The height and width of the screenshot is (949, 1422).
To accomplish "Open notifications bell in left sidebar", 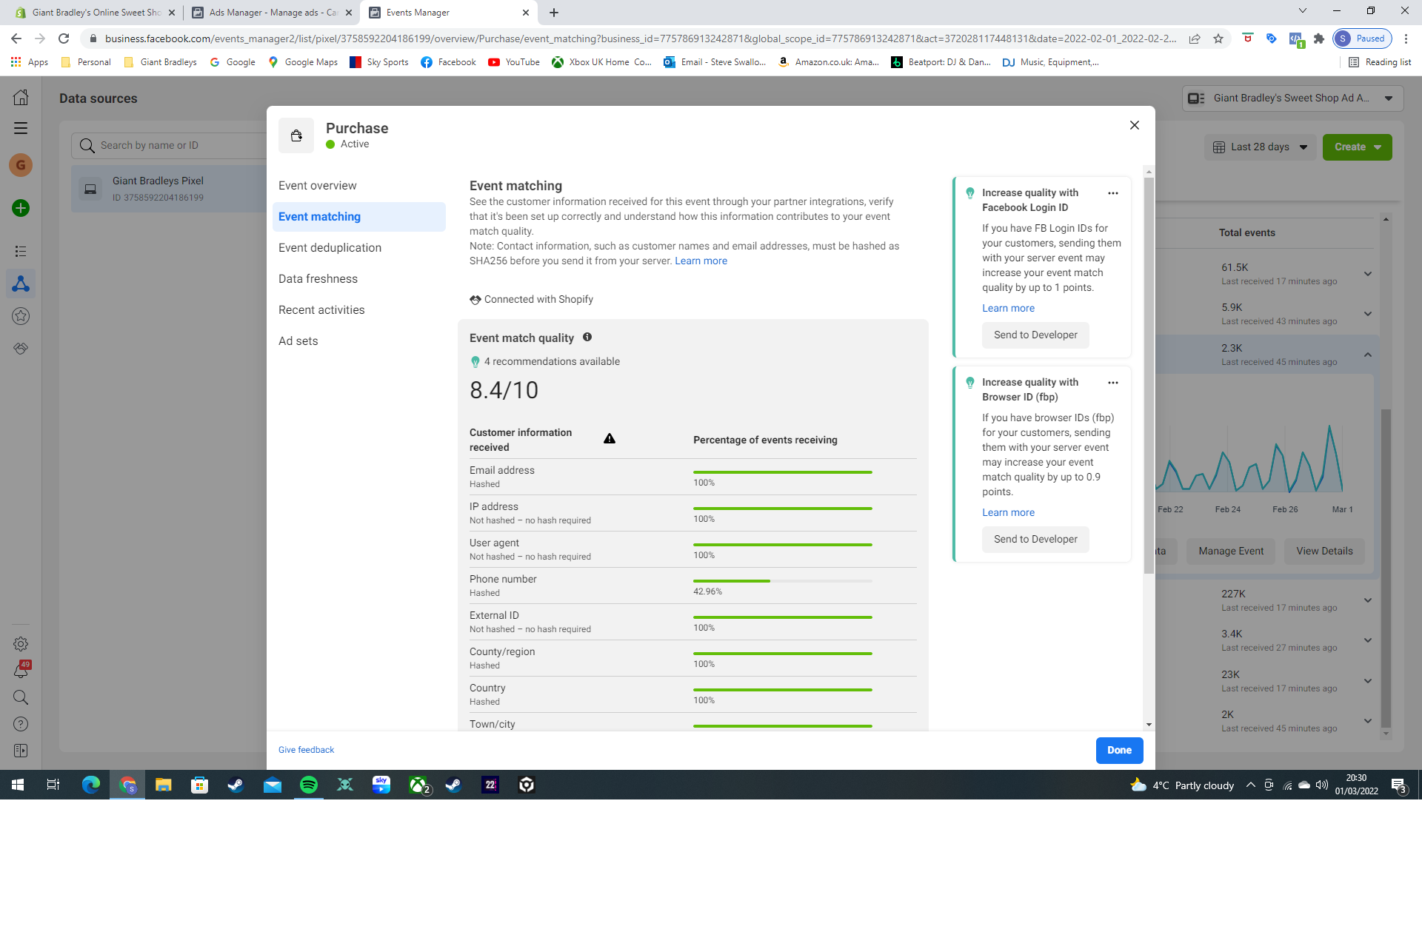I will click(21, 671).
